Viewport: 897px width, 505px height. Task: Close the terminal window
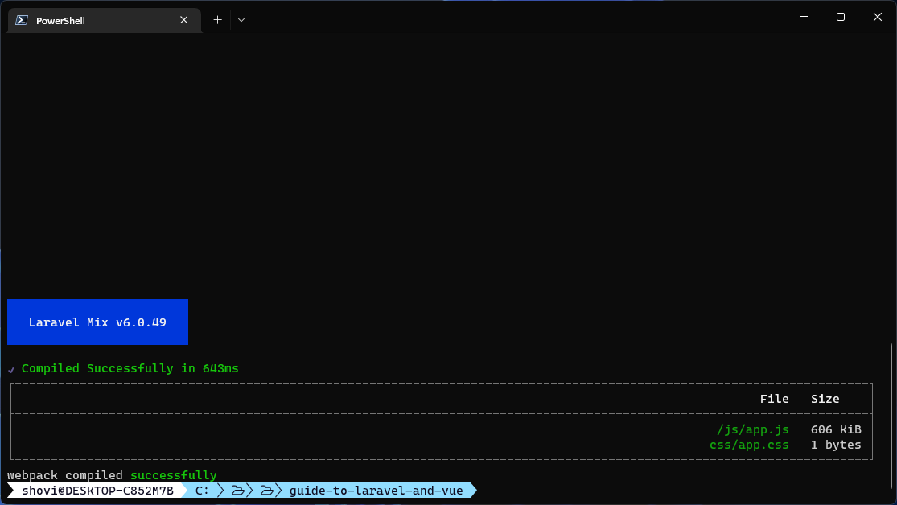(x=878, y=17)
